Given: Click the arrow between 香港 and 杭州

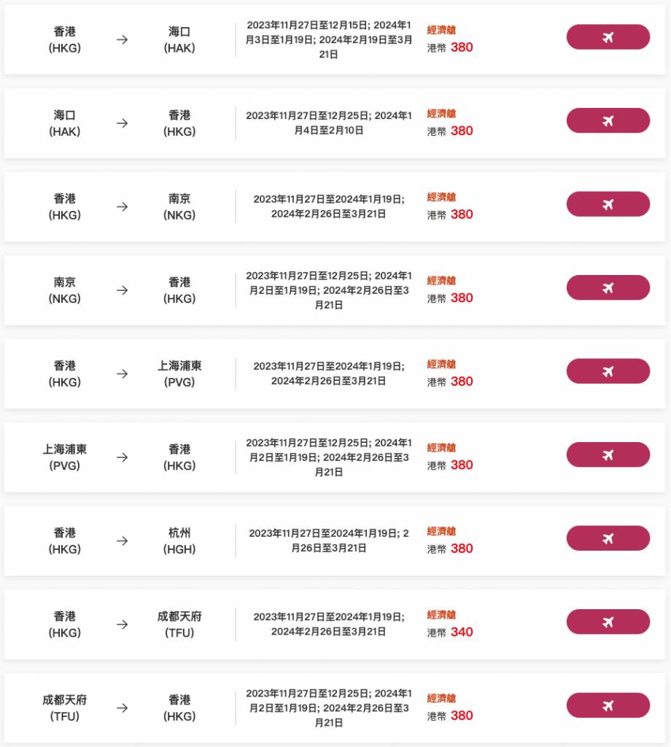Looking at the screenshot, I should click(122, 541).
